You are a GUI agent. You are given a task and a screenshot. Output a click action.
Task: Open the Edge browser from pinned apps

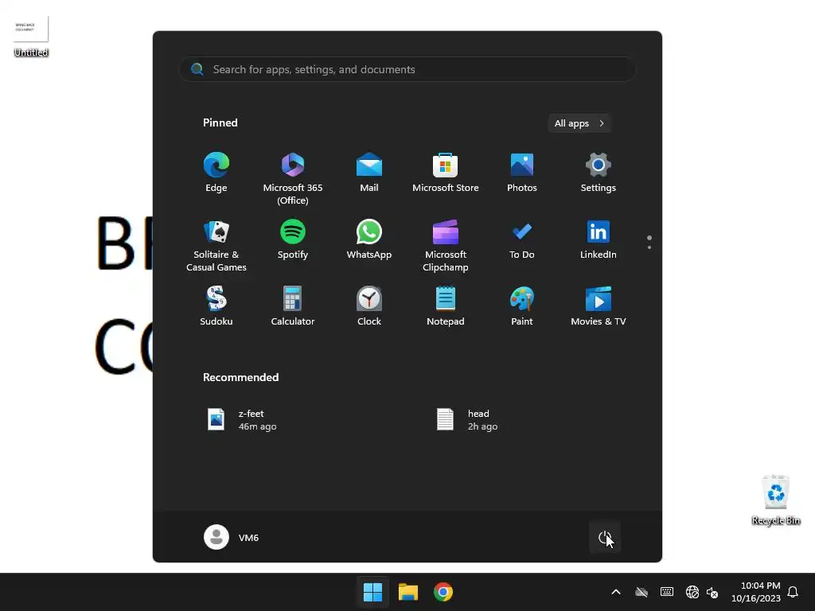(216, 173)
